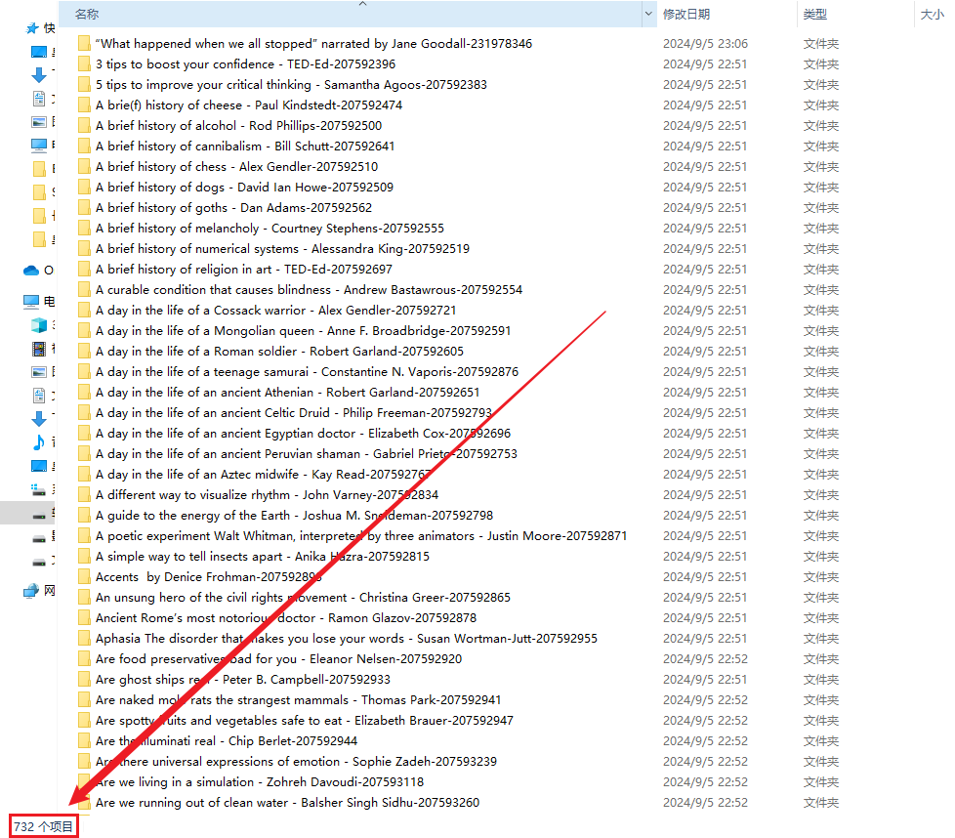Select 'A brief history of numerical systems' folder
Screen dimensions: 955x838
pos(282,248)
